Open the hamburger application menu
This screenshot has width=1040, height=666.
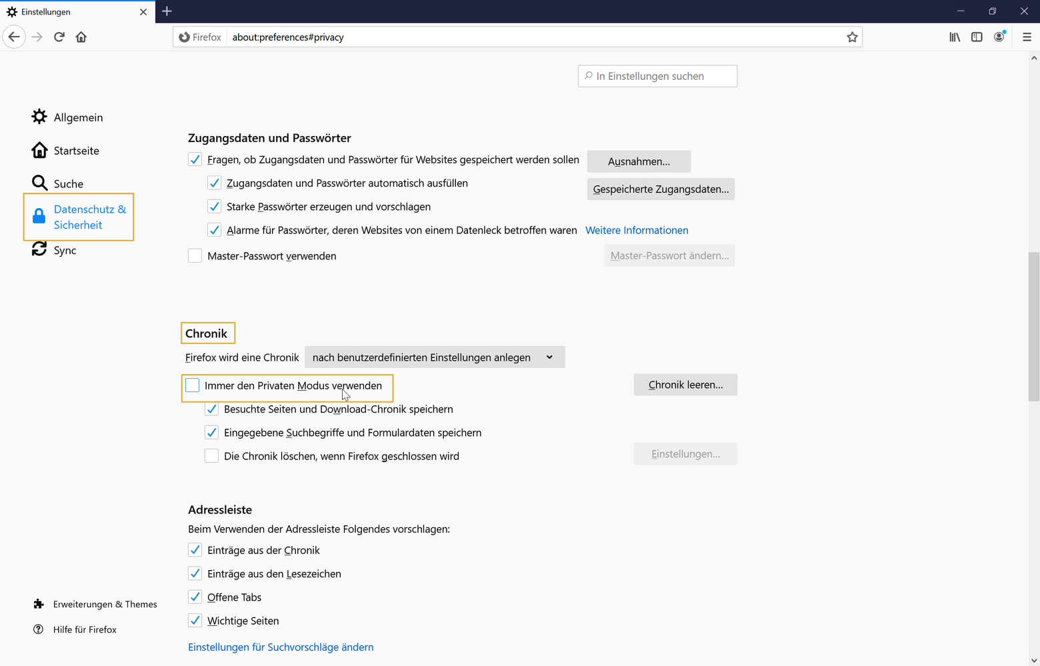(1027, 37)
